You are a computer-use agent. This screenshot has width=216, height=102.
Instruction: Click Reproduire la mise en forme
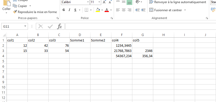(x=35, y=12)
